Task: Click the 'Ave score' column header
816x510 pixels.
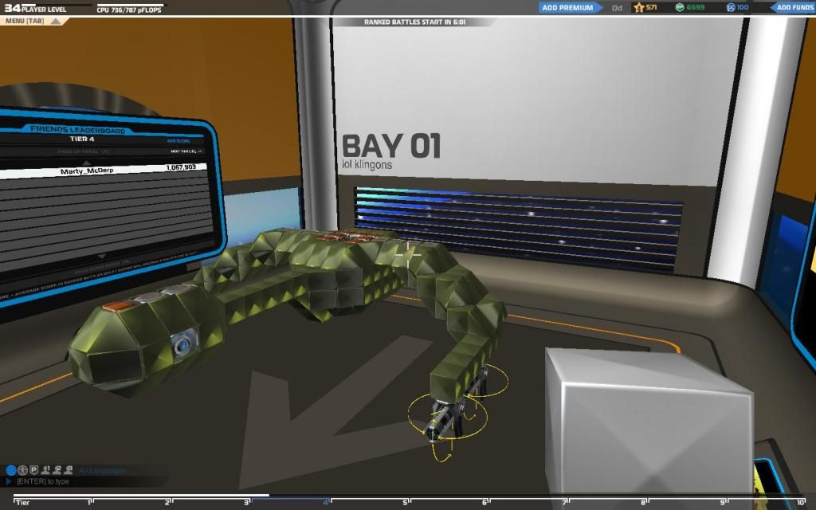Action: coord(178,141)
